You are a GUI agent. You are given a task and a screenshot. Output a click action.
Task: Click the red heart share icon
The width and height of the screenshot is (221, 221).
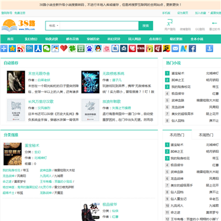click(x=64, y=48)
